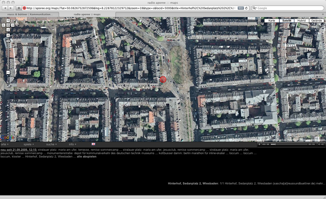The width and height of the screenshot is (326, 199).
Task: Pause the audio player
Action: 259,144
